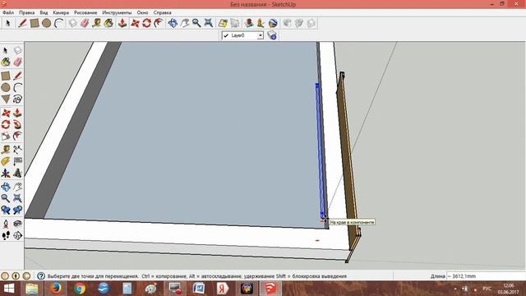Choose the Dimension tool in left toolbar

click(18, 150)
